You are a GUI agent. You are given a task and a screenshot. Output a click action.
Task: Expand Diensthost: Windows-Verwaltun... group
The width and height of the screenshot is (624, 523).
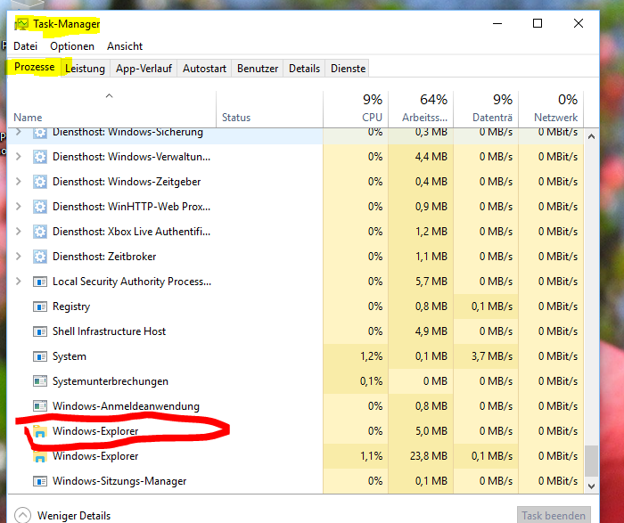(19, 157)
